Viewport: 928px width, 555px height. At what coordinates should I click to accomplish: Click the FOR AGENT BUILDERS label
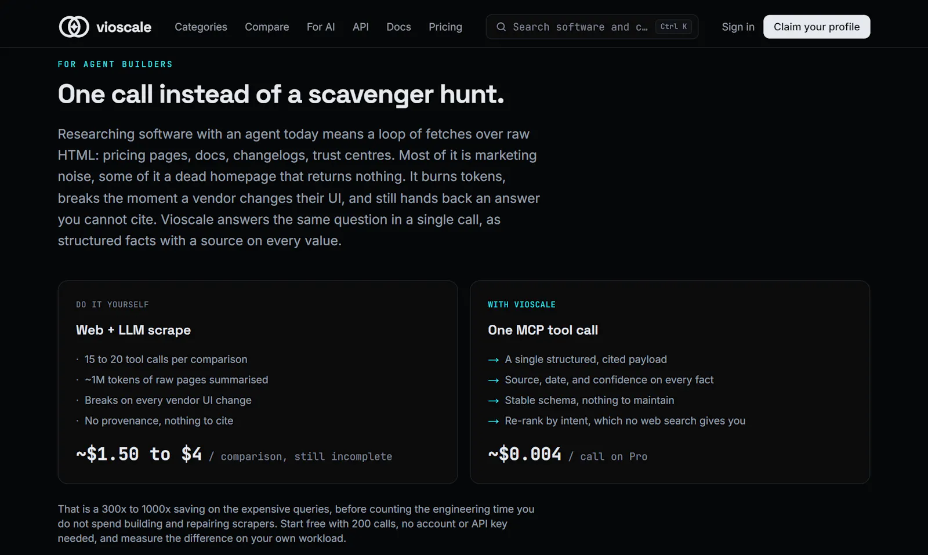tap(115, 64)
